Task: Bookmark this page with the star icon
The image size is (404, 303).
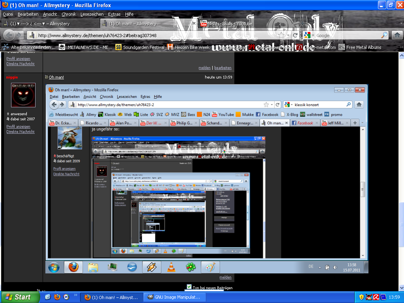Action: click(281, 35)
